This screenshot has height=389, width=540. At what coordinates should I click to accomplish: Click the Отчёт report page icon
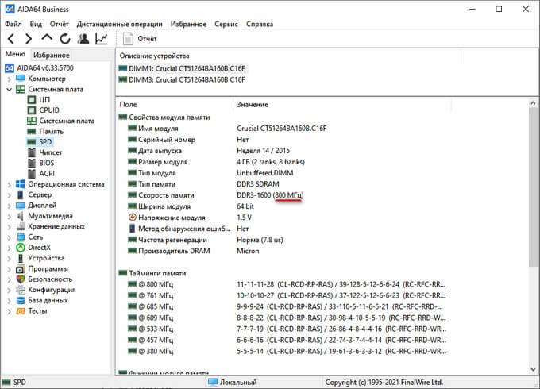click(x=128, y=39)
